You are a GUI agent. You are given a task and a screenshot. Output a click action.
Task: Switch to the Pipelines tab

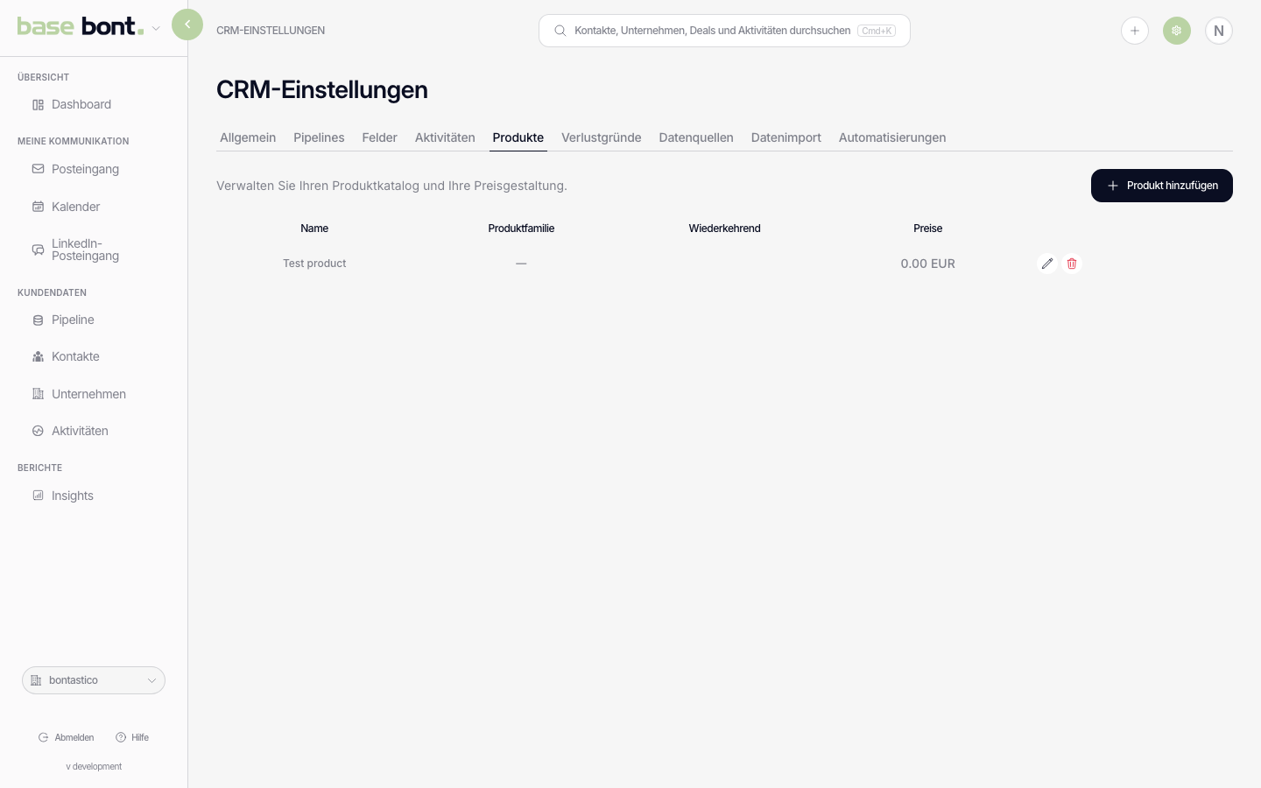point(319,137)
